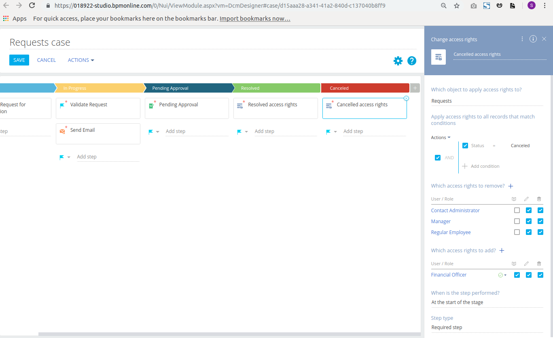The width and height of the screenshot is (553, 338).
Task: Toggle read right to add for Financial Officer
Action: [x=517, y=275]
